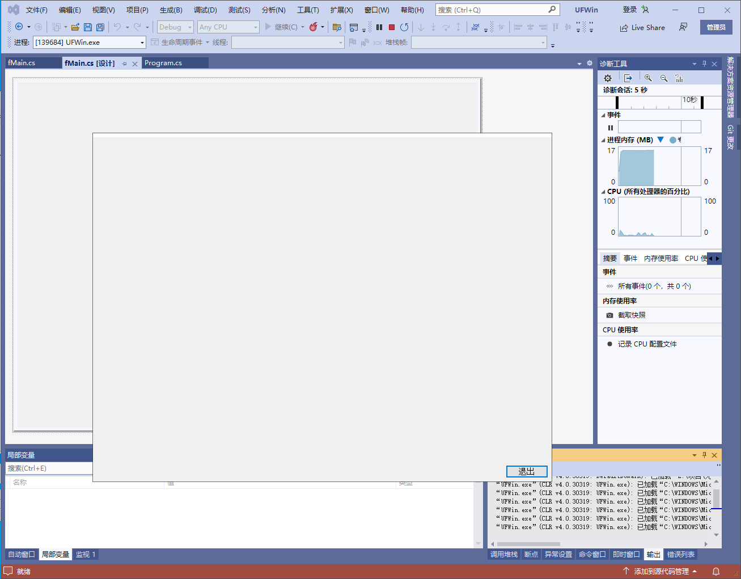Collapse the 进程内存 (MB) graph section
This screenshot has width=741, height=579.
pos(603,140)
